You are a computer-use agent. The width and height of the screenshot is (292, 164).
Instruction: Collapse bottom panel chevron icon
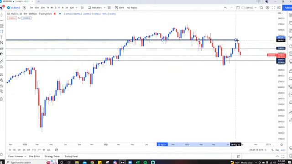pos(277,156)
